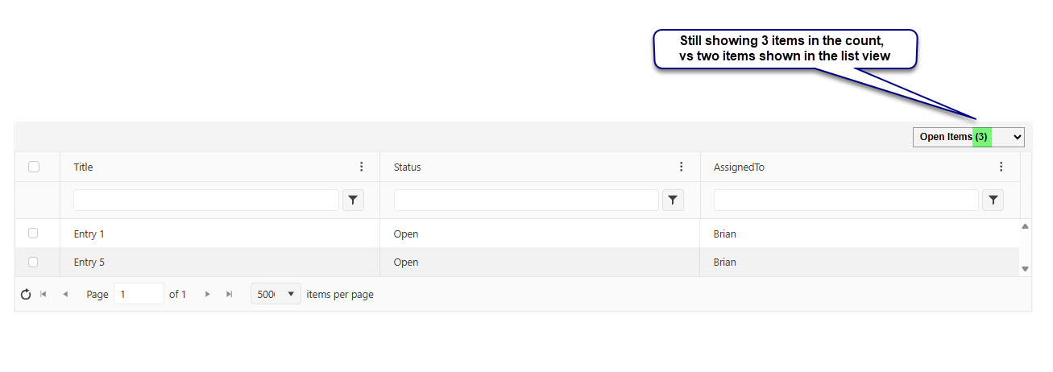Click the AssignedTo column filter icon
1053x372 pixels.
993,200
